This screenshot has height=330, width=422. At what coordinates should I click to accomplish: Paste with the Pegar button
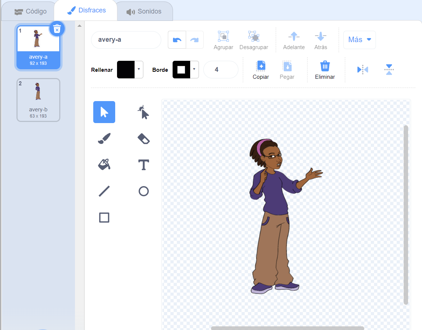pyautogui.click(x=287, y=70)
